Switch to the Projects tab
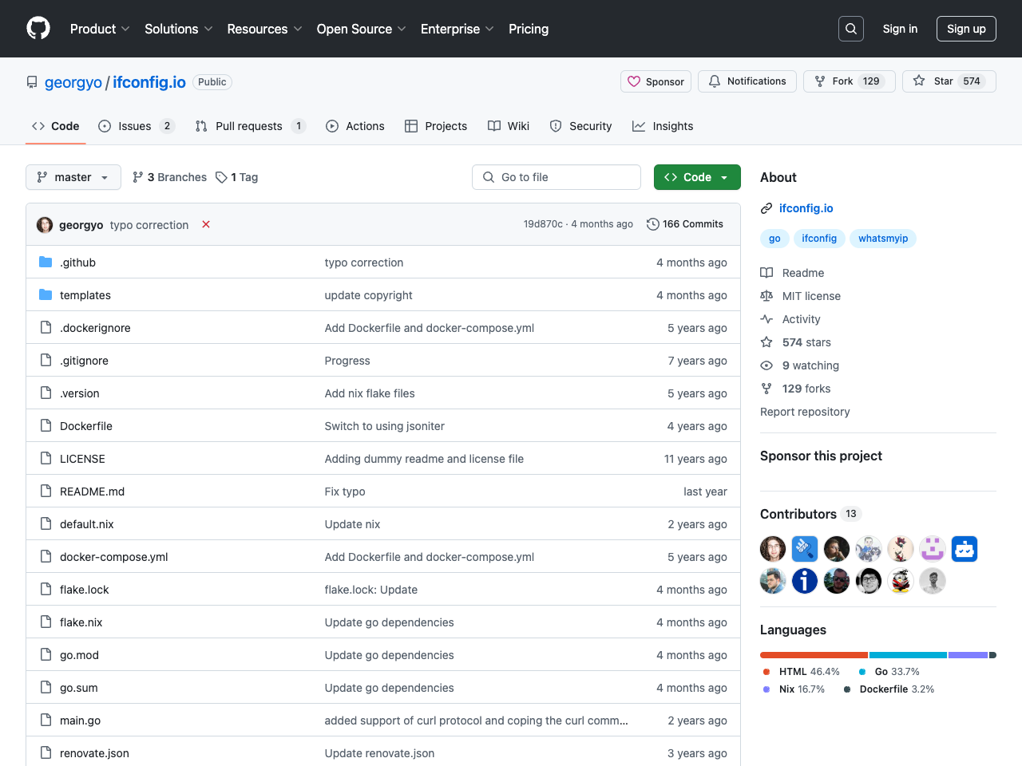 coord(436,126)
